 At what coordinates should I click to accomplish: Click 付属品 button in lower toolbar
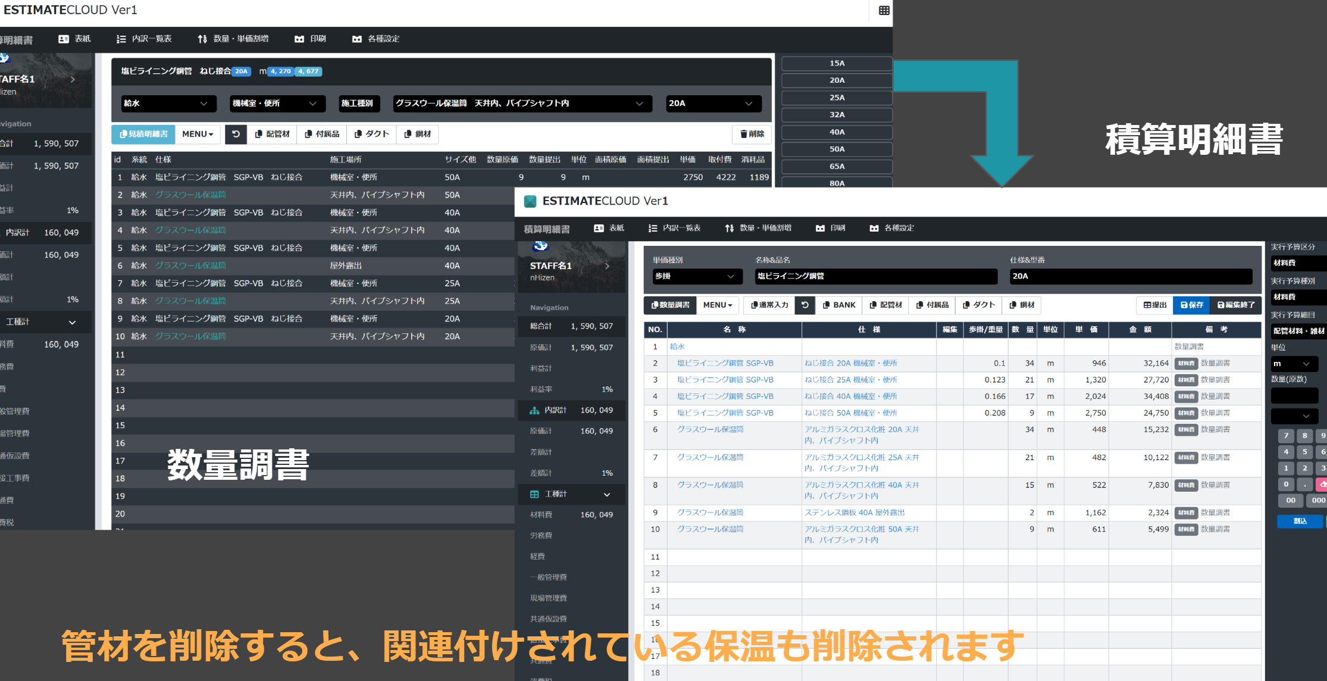[932, 305]
